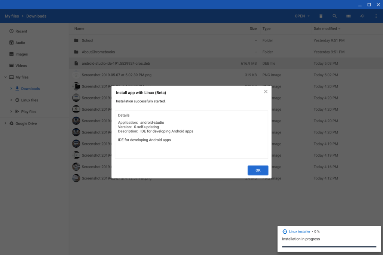Click thumbnail of the 5:02 PM screenshot
The width and height of the screenshot is (383, 255).
[76, 75]
